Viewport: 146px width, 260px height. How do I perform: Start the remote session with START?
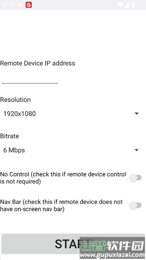coord(73,244)
